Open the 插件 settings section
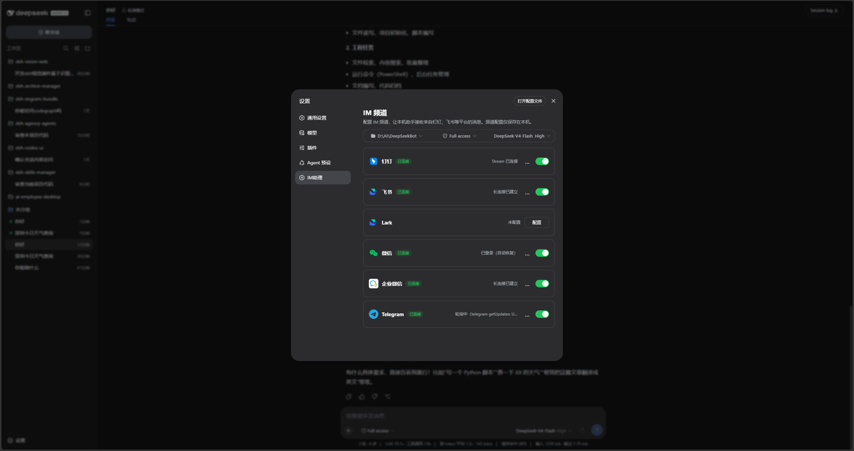This screenshot has height=451, width=854. (323, 148)
